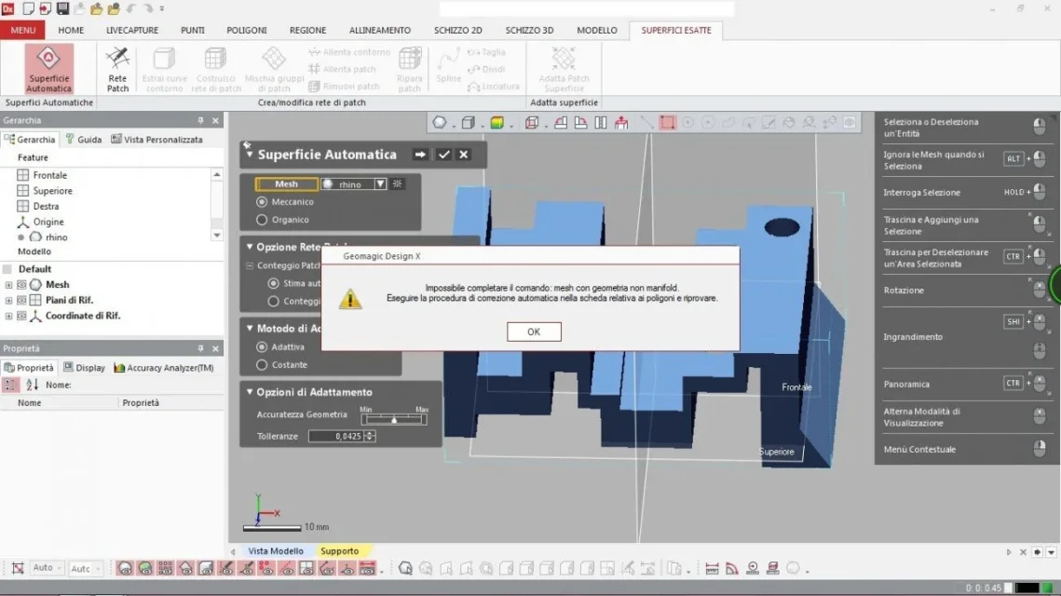Select the Stima automatica radio option
Viewport: 1061px width, 596px height.
click(273, 283)
